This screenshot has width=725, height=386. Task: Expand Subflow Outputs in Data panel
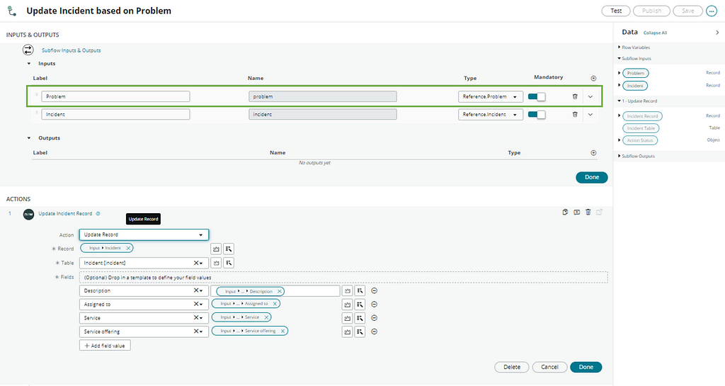[619, 156]
